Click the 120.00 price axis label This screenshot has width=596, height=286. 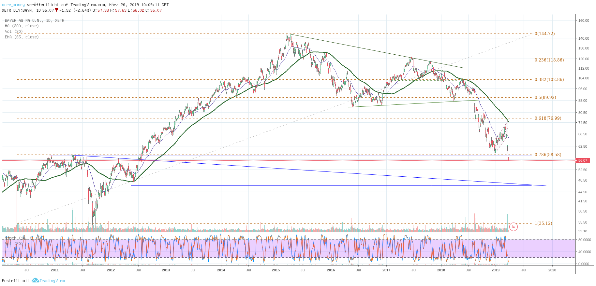(x=584, y=59)
